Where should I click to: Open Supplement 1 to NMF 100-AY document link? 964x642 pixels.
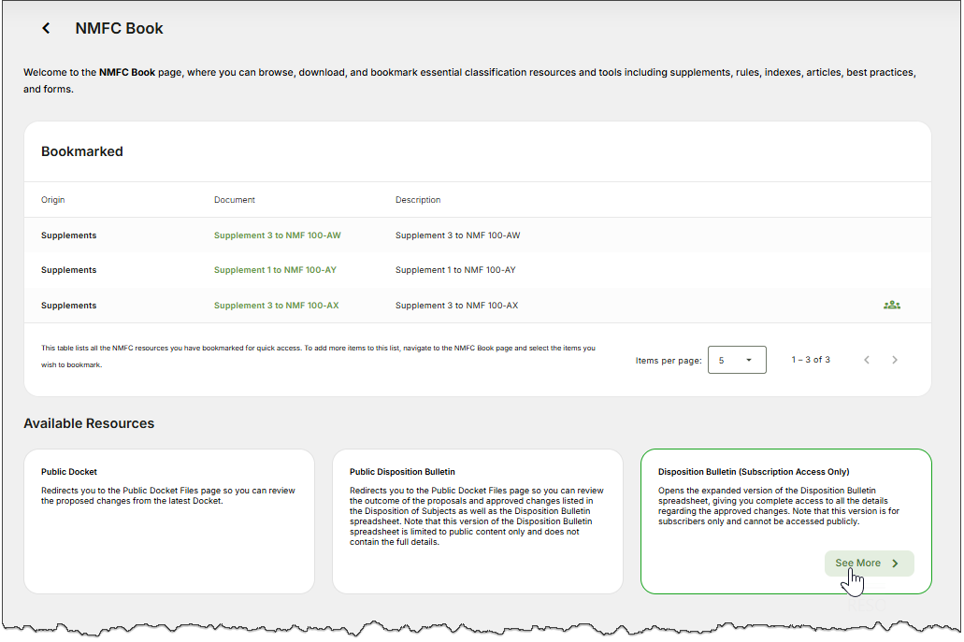tap(275, 270)
